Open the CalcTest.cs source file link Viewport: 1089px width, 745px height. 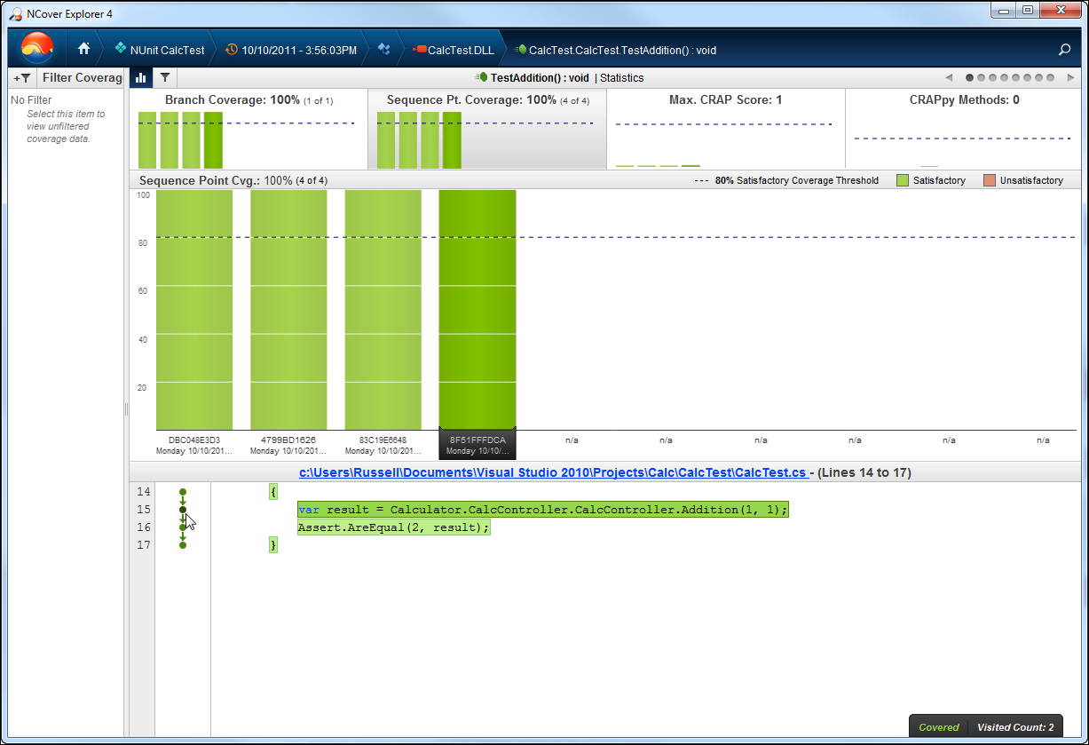coord(552,473)
